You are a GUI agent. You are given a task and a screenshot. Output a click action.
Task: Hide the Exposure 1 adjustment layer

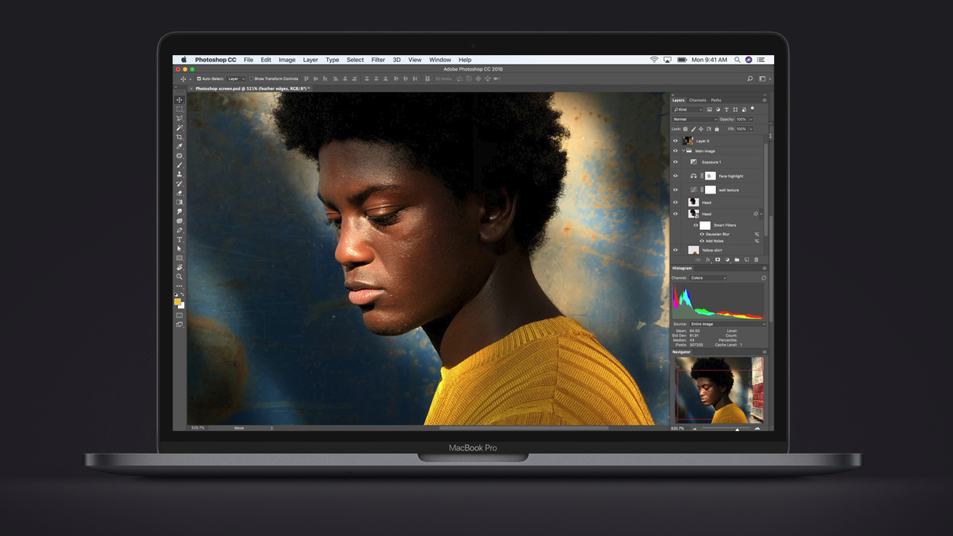(675, 162)
